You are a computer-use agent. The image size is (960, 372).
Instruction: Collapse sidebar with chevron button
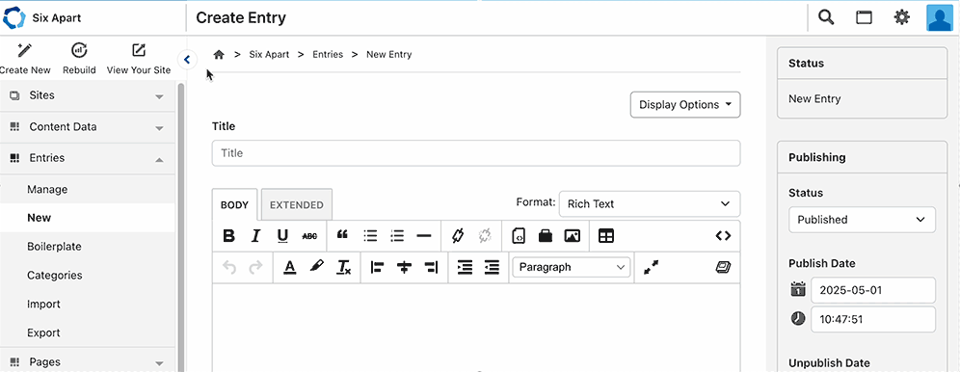point(187,60)
